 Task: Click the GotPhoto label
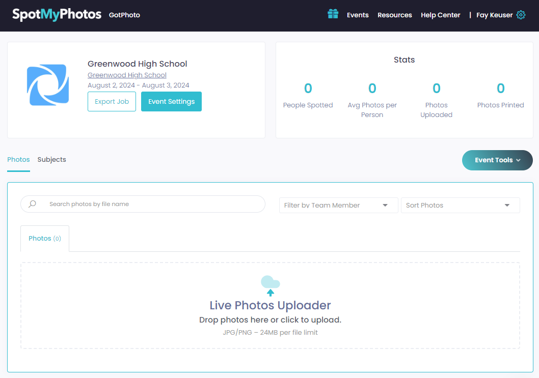point(124,15)
